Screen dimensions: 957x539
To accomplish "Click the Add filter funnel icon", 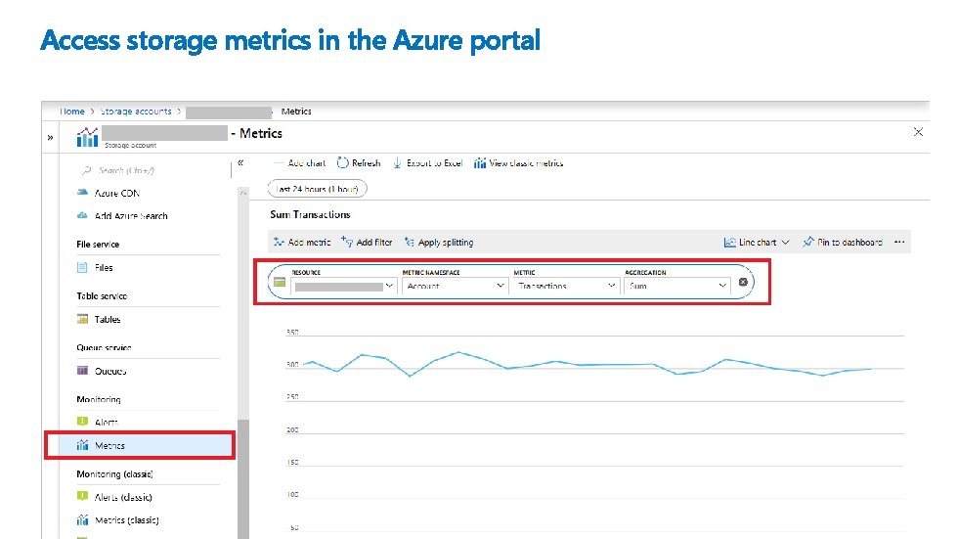I will pyautogui.click(x=347, y=243).
